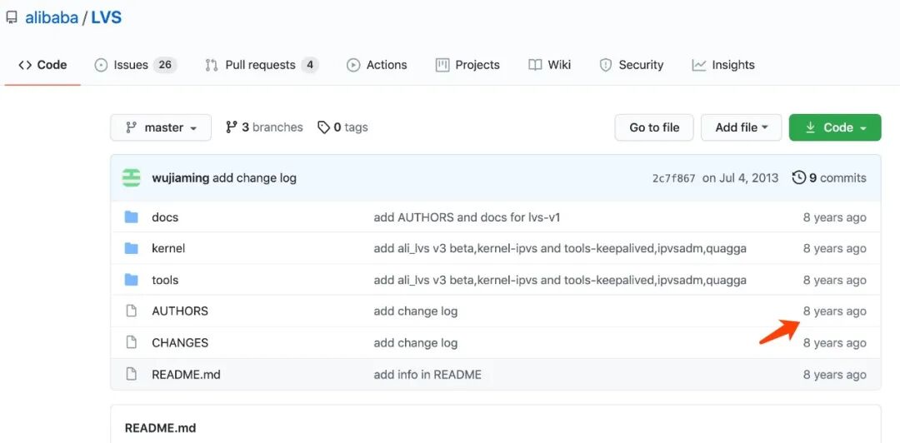Click the CHANGES file icon
Image resolution: width=900 pixels, height=443 pixels.
pyautogui.click(x=132, y=342)
